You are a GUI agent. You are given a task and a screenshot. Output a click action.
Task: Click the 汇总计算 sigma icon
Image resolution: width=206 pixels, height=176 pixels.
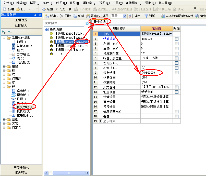[x=56, y=9]
